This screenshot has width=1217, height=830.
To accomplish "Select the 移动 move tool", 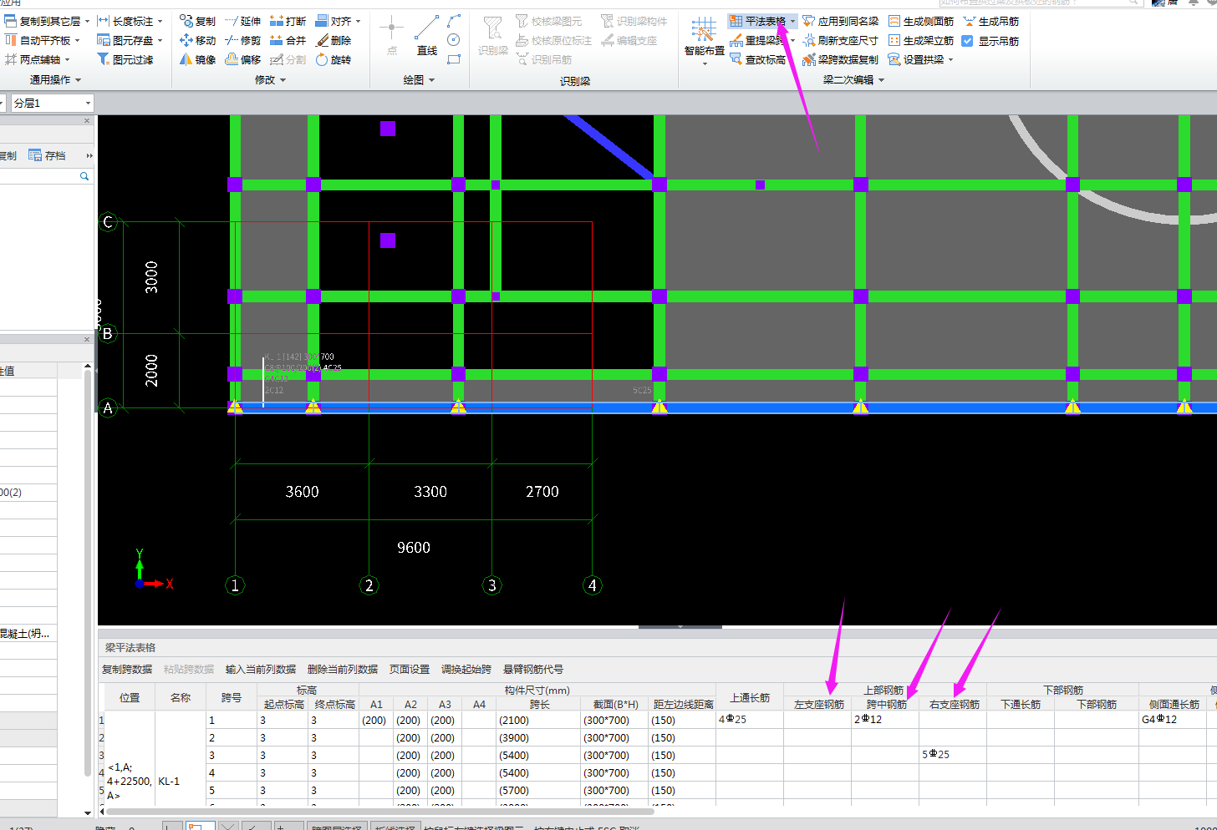I will click(x=198, y=40).
